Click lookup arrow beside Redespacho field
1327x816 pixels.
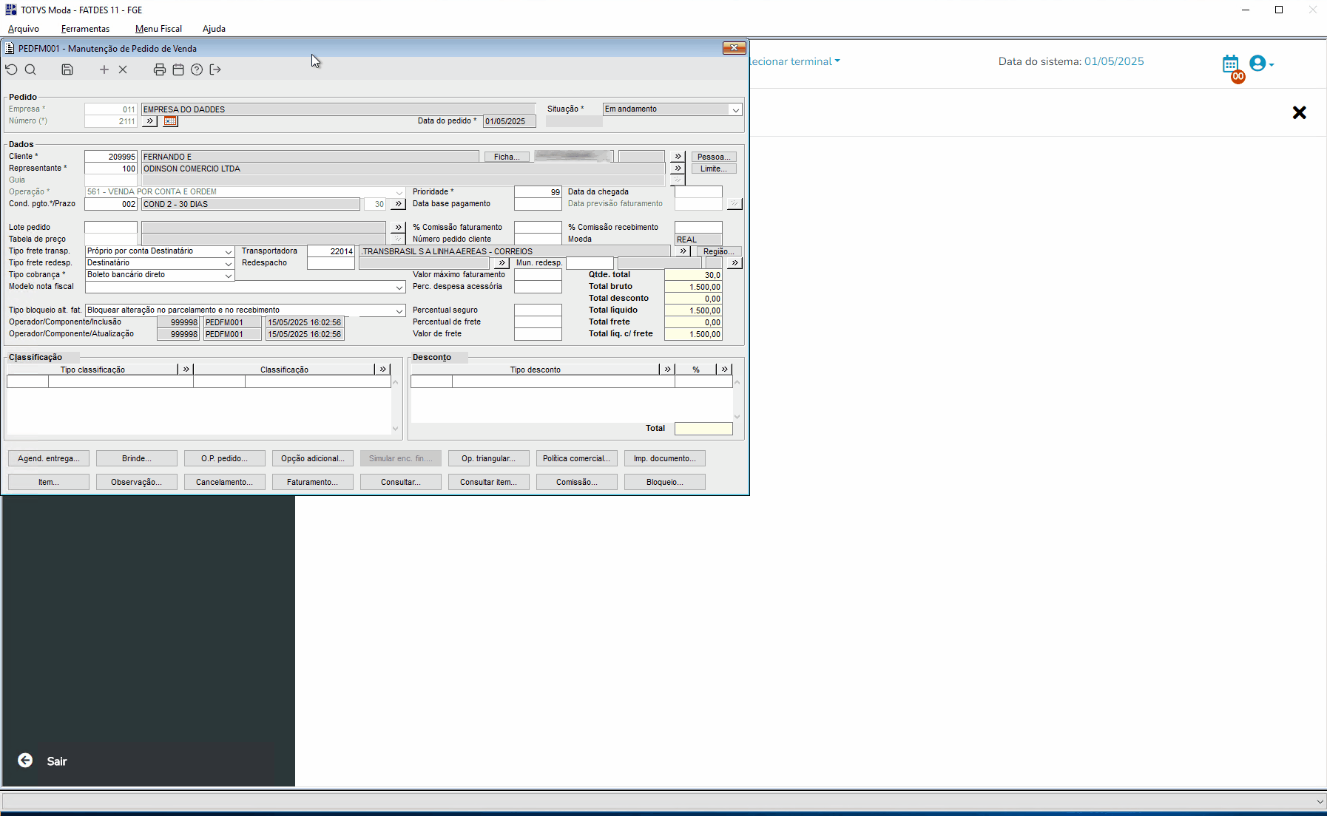[502, 263]
